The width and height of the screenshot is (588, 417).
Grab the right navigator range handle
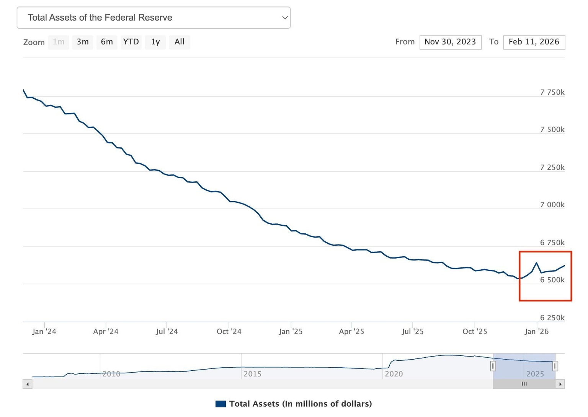click(555, 366)
